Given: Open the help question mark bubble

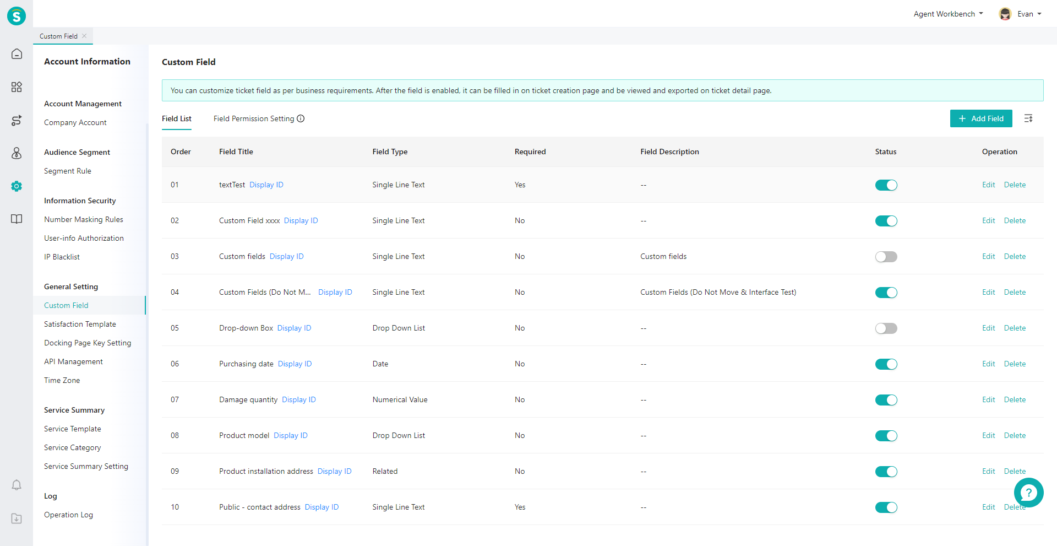Looking at the screenshot, I should click(1028, 493).
